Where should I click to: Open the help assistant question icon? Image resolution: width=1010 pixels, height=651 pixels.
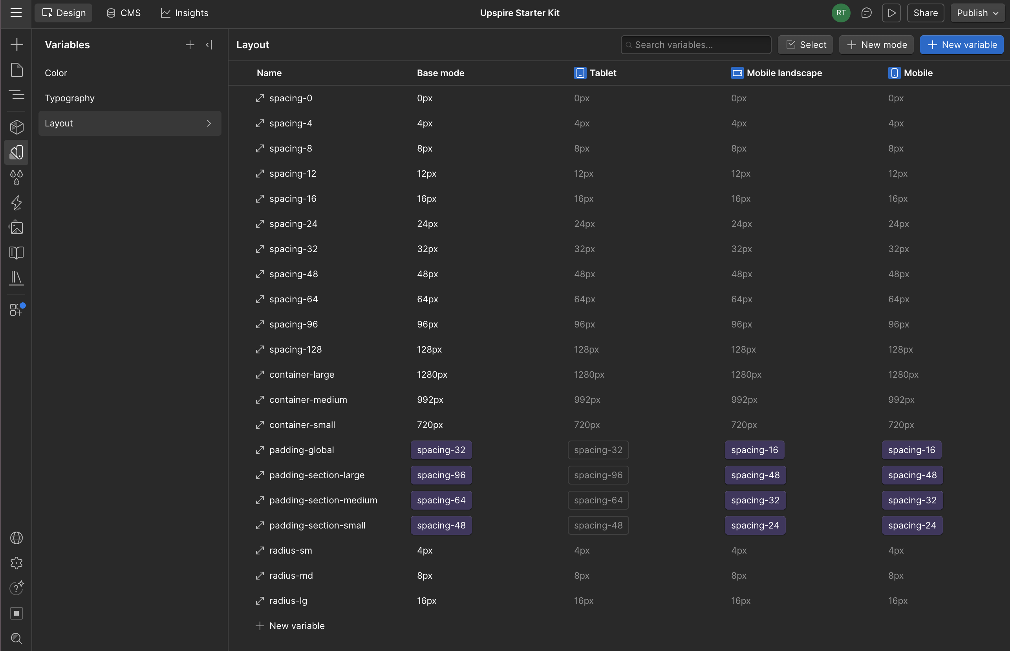[x=16, y=588]
